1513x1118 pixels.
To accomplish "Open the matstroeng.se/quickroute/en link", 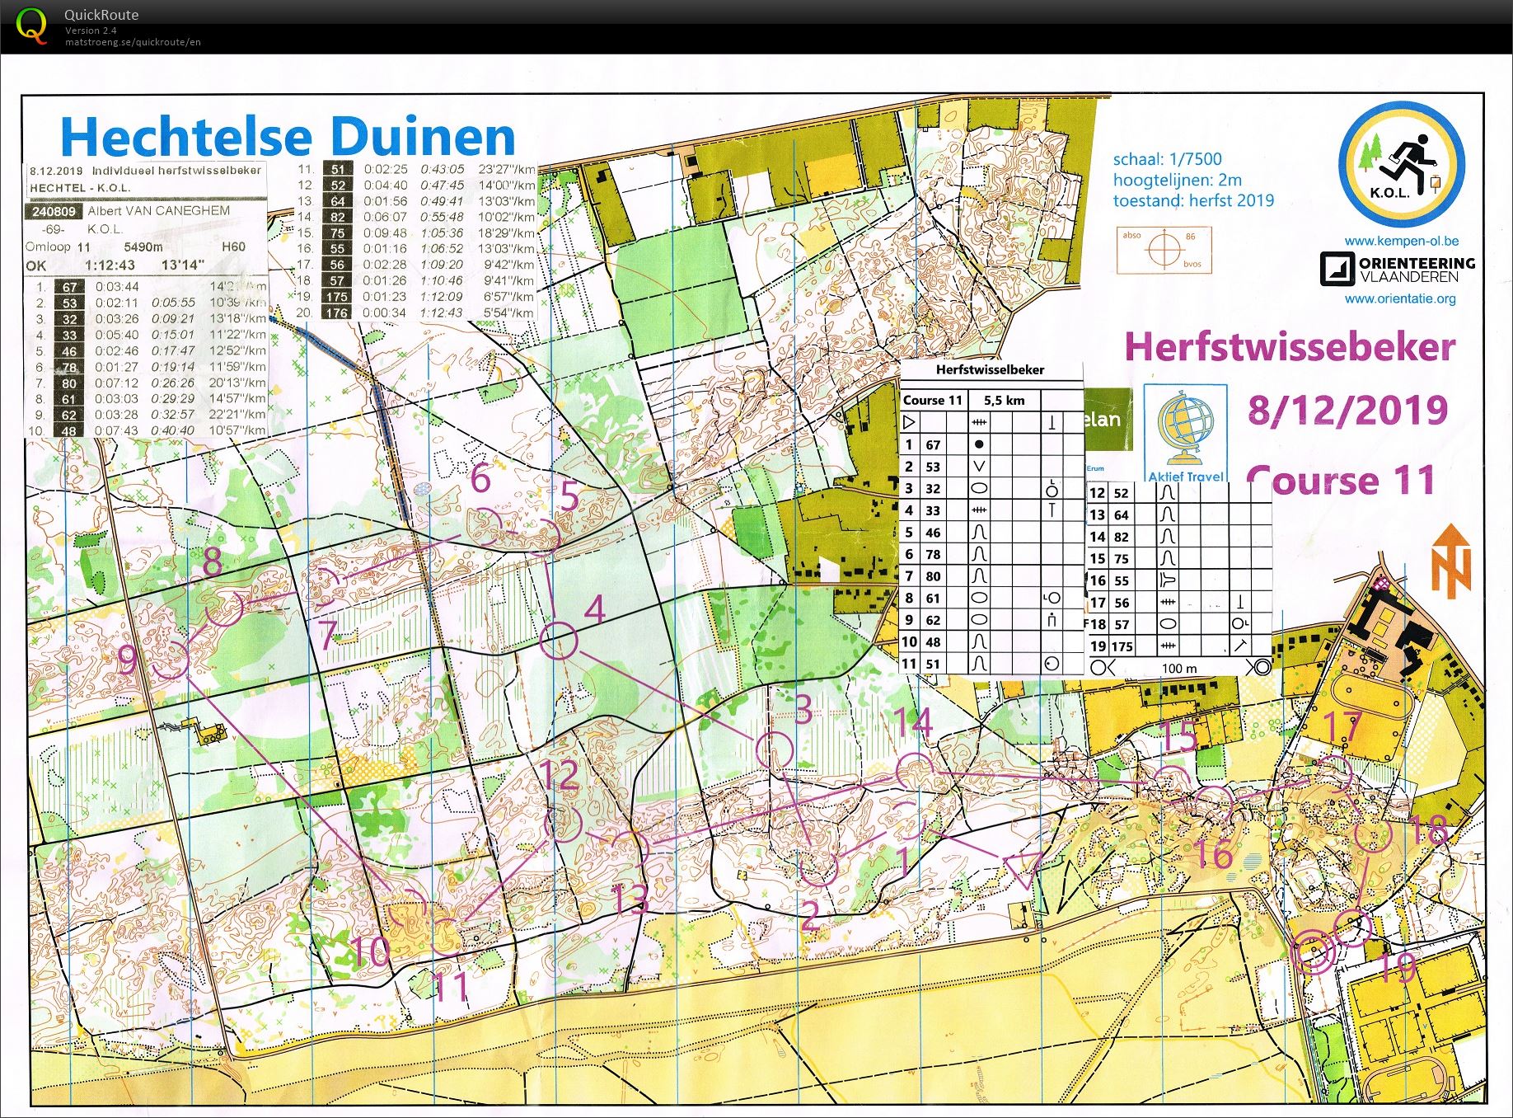I will pos(133,42).
